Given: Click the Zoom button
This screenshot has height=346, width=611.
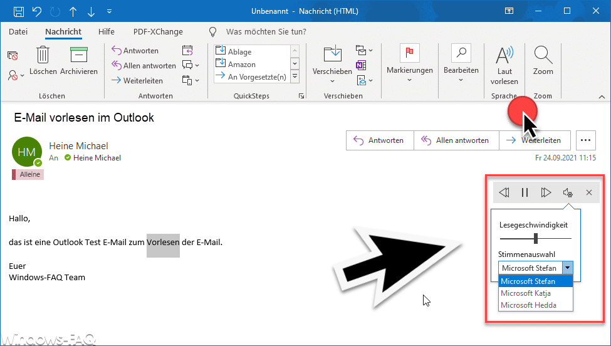Looking at the screenshot, I should coord(543,61).
